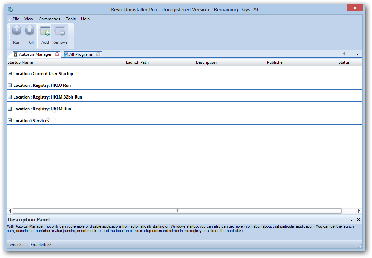Close the Description Panel
This screenshot has width=372, height=258.
pos(358,219)
